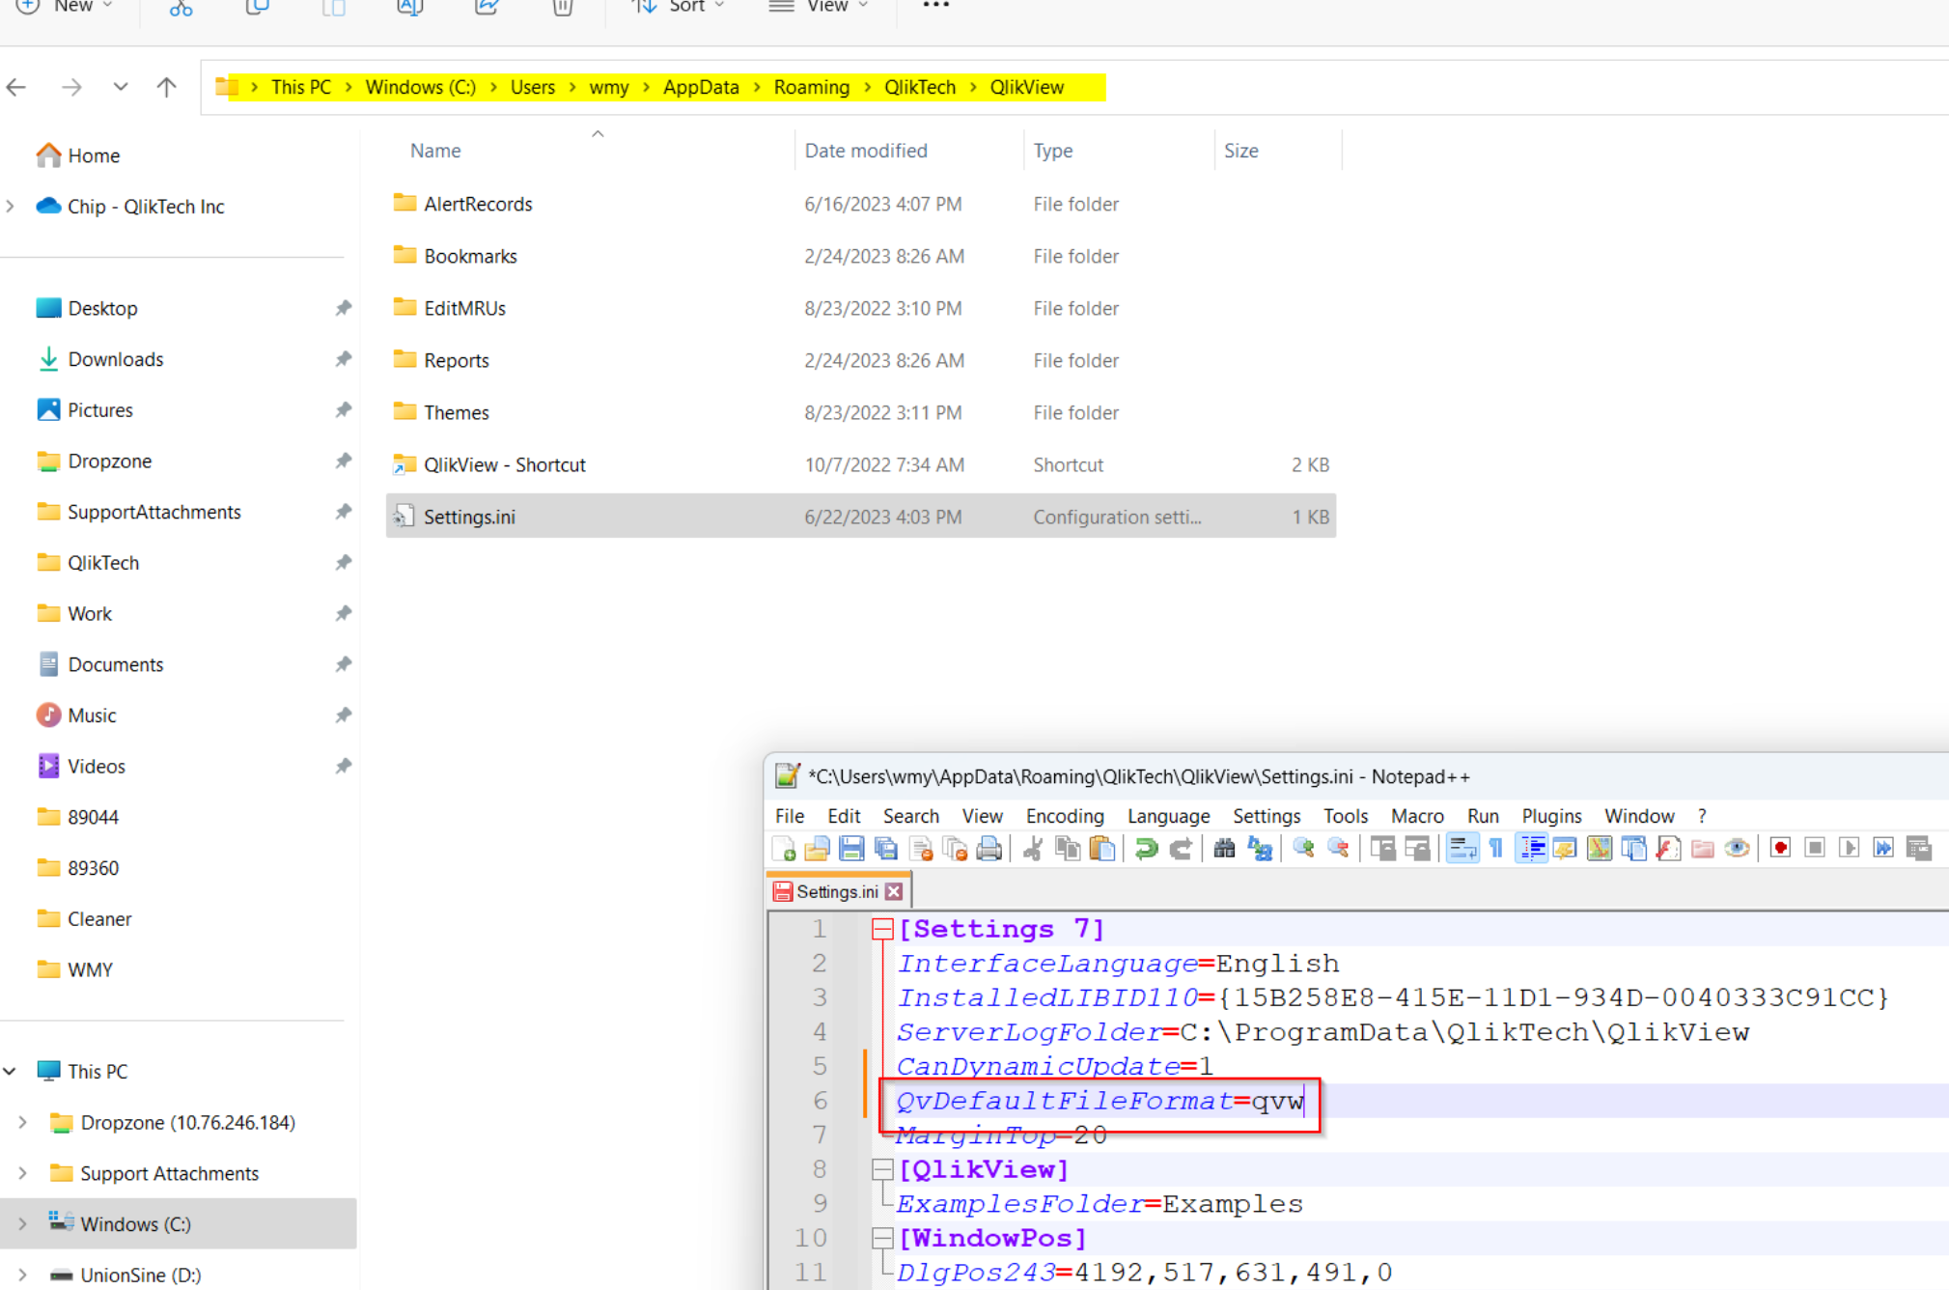The height and width of the screenshot is (1290, 1949).
Task: Click the Undo arrow in Notepad++
Action: click(x=1146, y=849)
